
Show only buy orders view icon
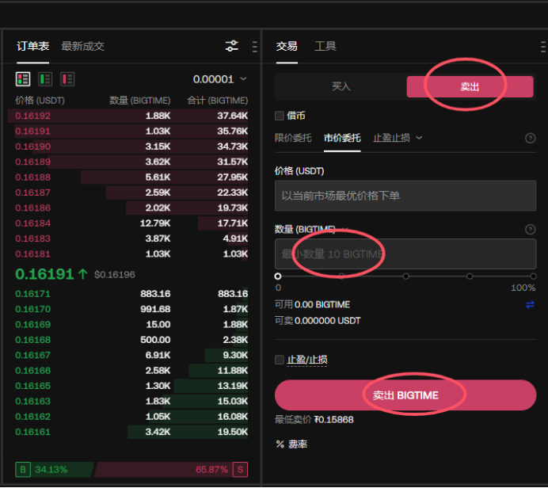tap(45, 79)
